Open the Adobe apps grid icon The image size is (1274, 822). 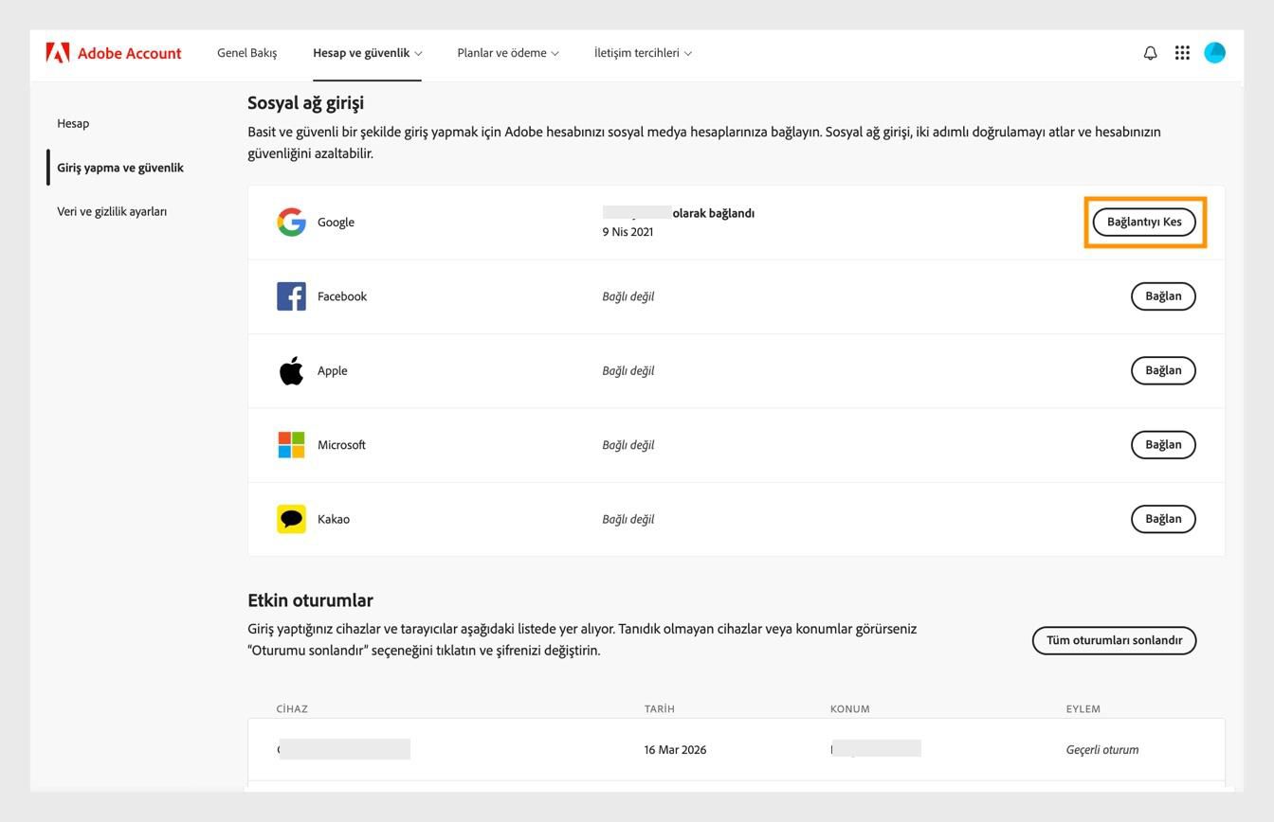[x=1182, y=53]
